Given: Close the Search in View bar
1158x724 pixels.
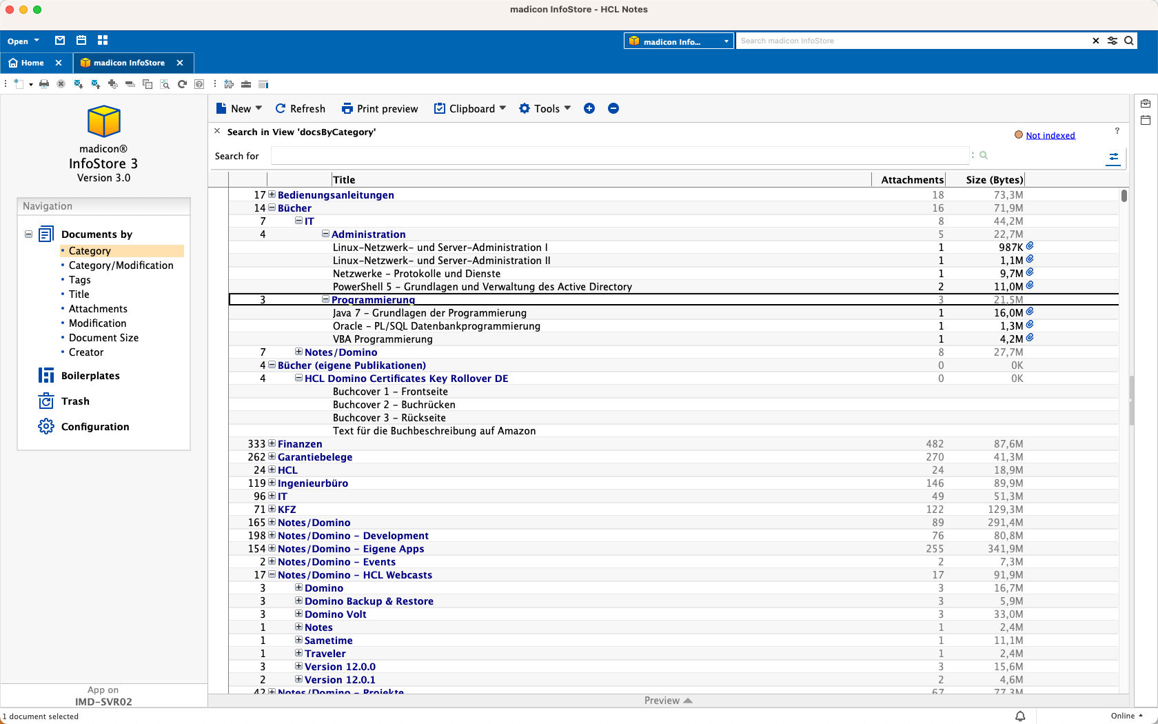Looking at the screenshot, I should point(217,131).
